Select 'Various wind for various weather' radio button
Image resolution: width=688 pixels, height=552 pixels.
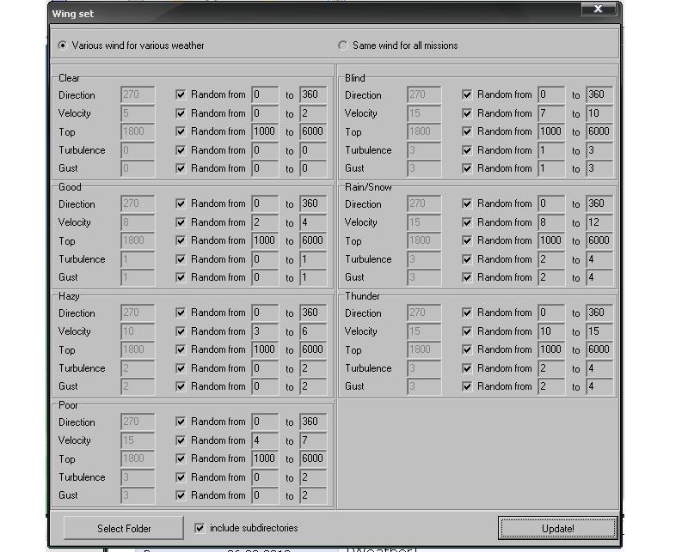[x=63, y=45]
